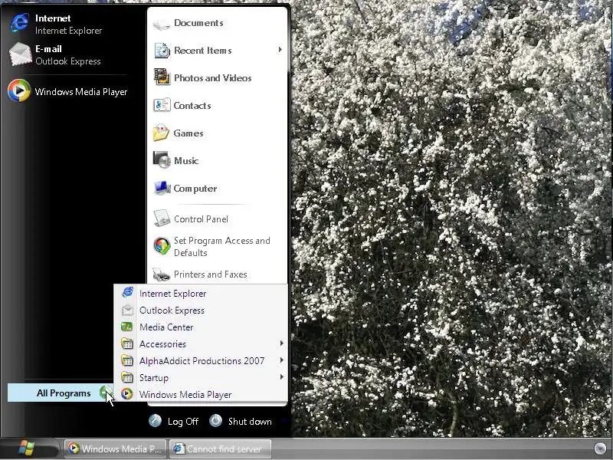Click the Outlook Express envelope icon under E-mail
613x460 pixels.
click(20, 54)
